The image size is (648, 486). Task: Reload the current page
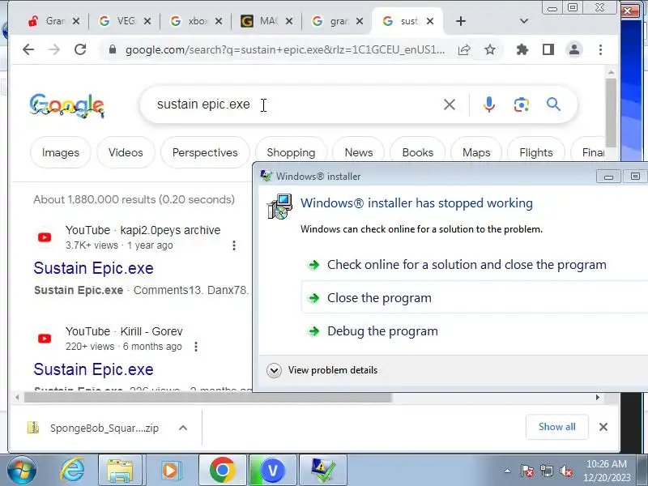coord(80,49)
